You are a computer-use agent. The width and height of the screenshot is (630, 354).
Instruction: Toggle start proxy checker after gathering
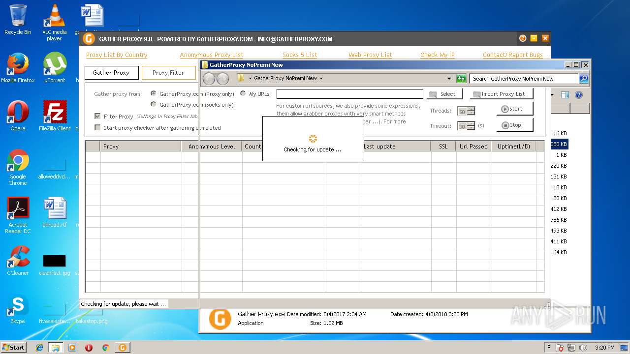[97, 128]
